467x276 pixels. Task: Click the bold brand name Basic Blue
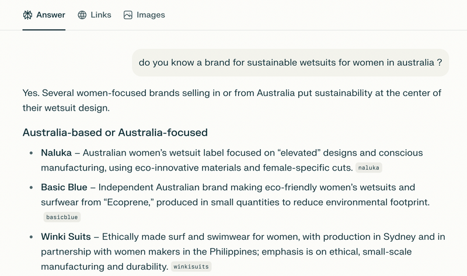click(x=64, y=187)
